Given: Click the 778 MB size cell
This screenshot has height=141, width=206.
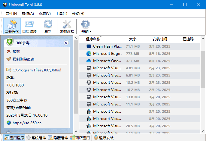Looking at the screenshot, I should pos(132,54).
